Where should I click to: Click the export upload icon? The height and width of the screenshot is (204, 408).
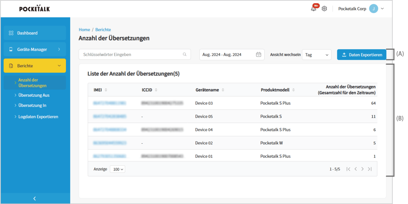(x=344, y=55)
